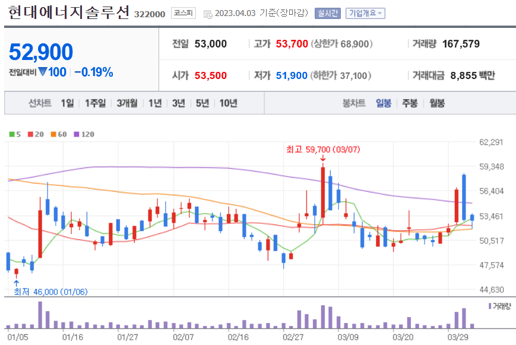Click the orange 60-day moving average swatch
The image size is (516, 345).
coord(53,134)
